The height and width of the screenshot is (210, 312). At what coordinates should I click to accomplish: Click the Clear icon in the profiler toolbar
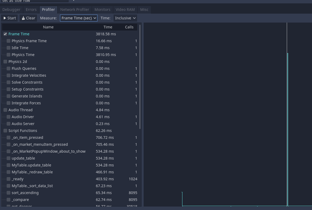pos(24,18)
